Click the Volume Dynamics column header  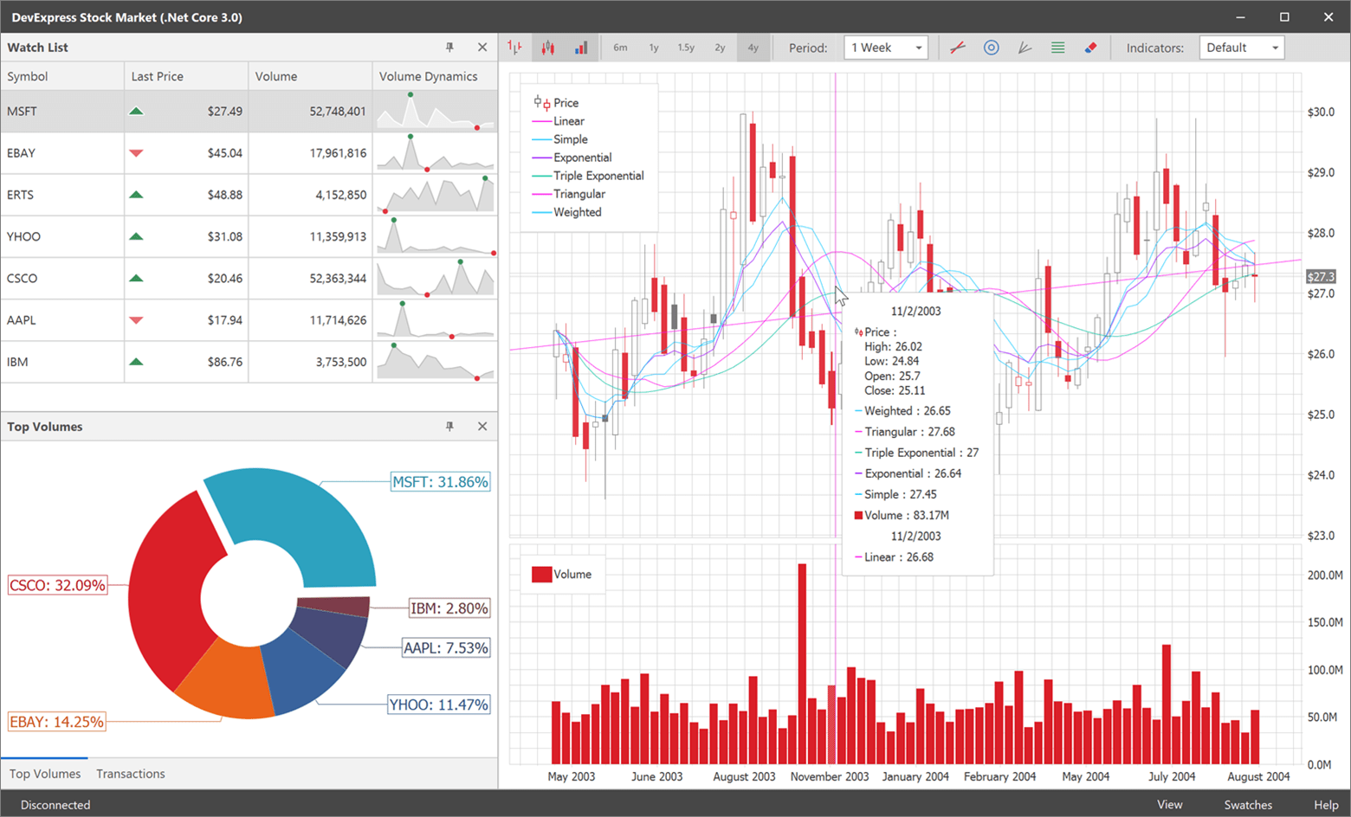pos(435,76)
